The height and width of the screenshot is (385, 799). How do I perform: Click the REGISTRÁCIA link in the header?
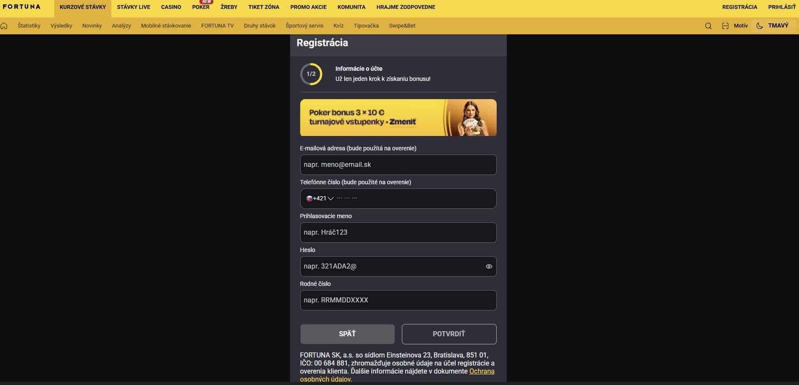[x=740, y=7]
